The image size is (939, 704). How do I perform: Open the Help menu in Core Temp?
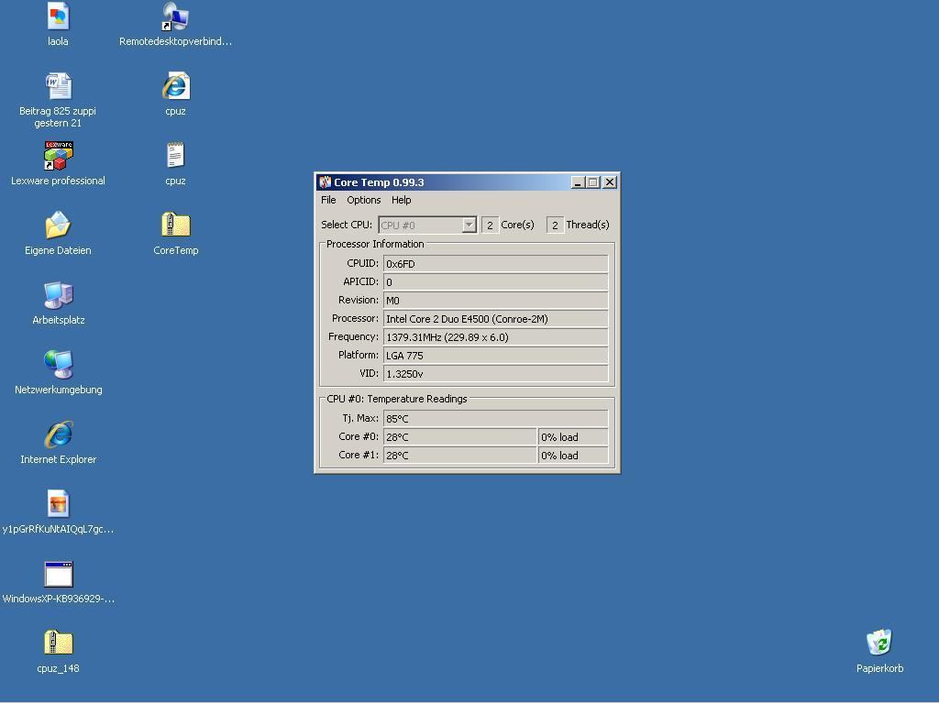pos(402,200)
